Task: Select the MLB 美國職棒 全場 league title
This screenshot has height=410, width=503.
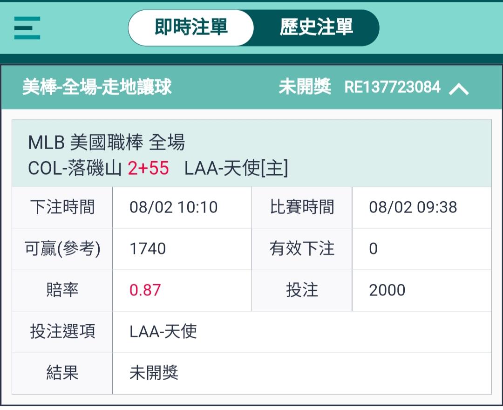Action: tap(106, 143)
